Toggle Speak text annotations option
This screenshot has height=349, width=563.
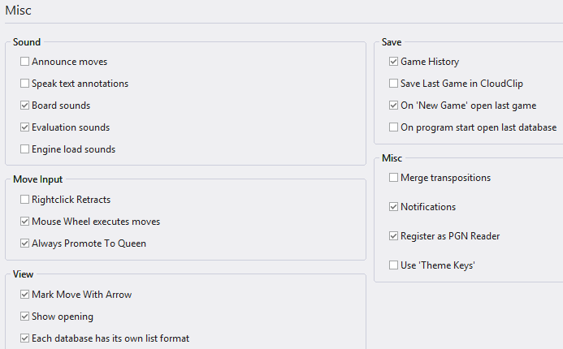tap(25, 84)
